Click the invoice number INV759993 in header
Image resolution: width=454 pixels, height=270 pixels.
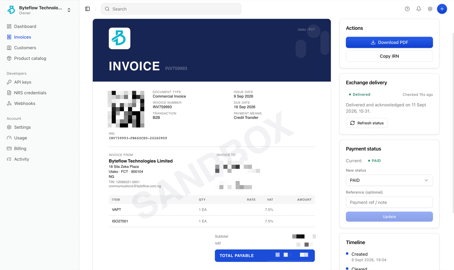[x=176, y=68]
